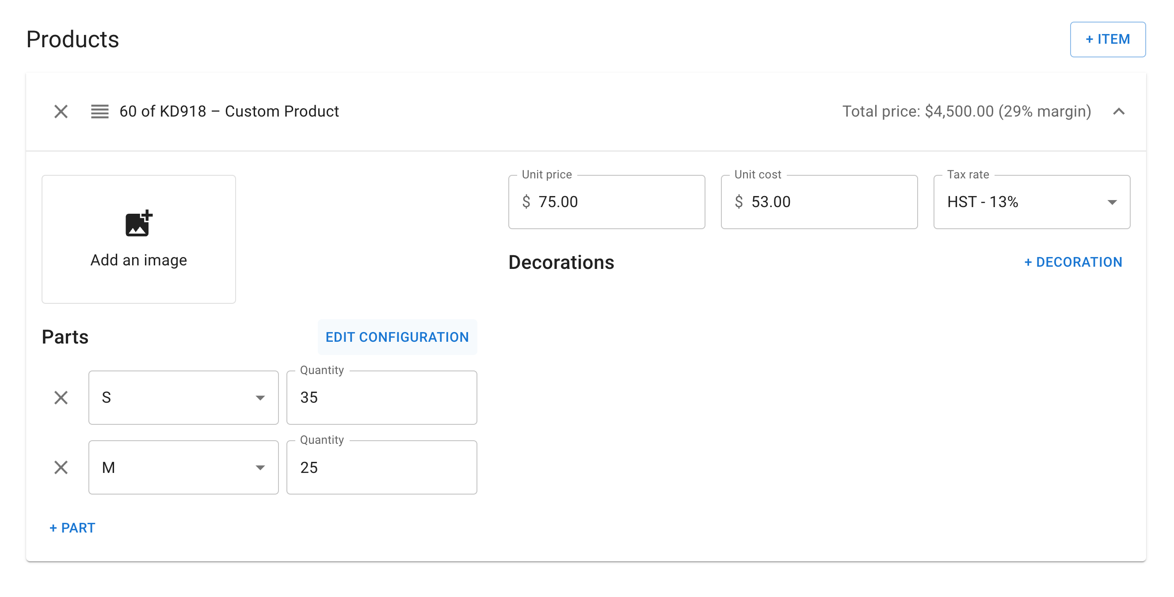
Task: Delete the S size part row
Action: pos(61,397)
